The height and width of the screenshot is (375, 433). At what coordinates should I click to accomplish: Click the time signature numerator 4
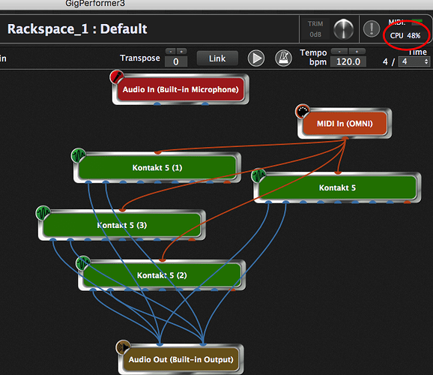[385, 61]
